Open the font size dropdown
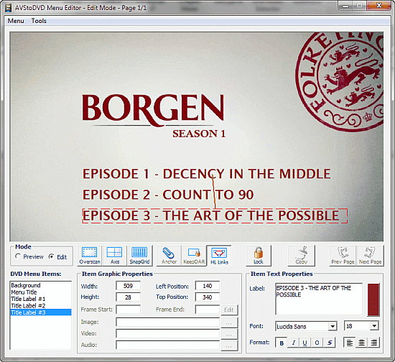This screenshot has width=395, height=362. point(374,326)
